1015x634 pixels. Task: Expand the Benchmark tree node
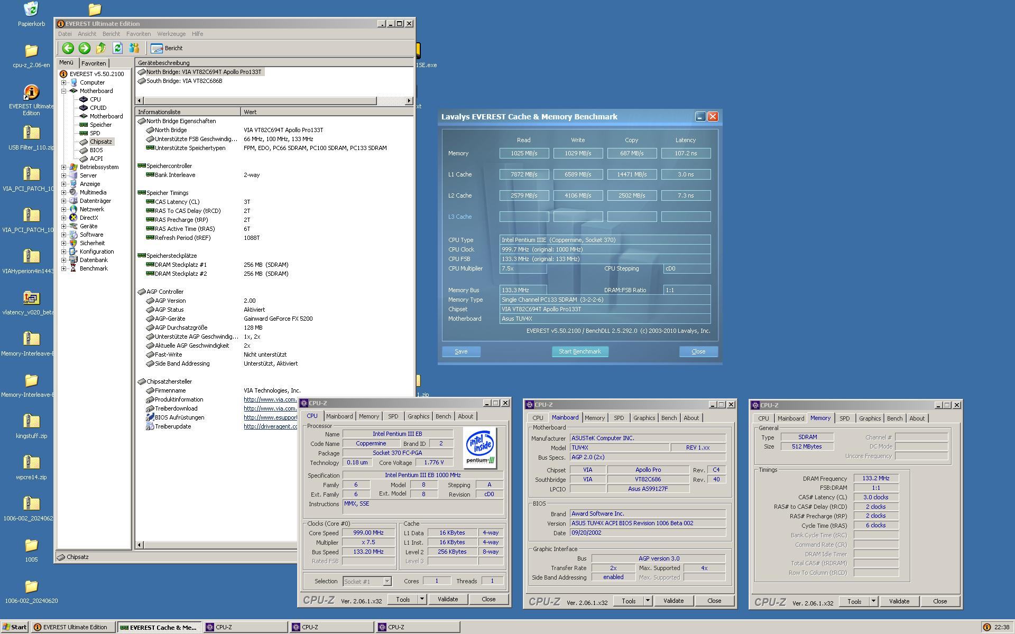click(64, 268)
